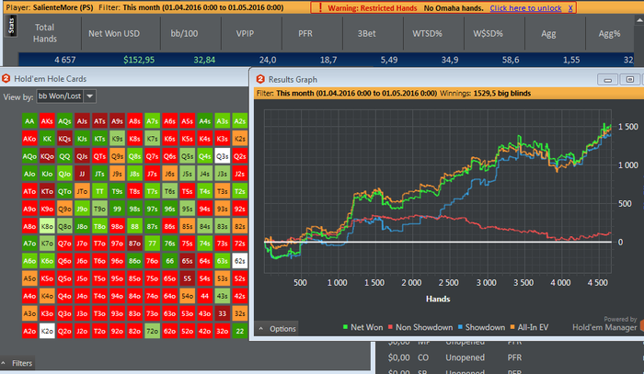
Task: Select the 55 hole card cell
Action: point(188,278)
